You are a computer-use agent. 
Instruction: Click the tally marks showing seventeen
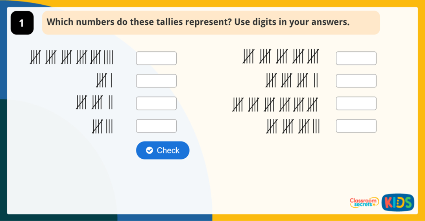pos(292,81)
